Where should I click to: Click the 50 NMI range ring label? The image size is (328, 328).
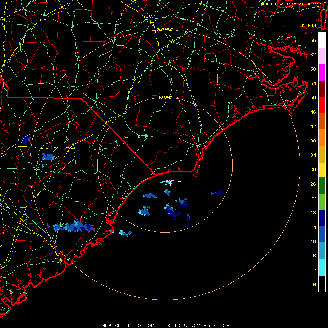[x=165, y=97]
